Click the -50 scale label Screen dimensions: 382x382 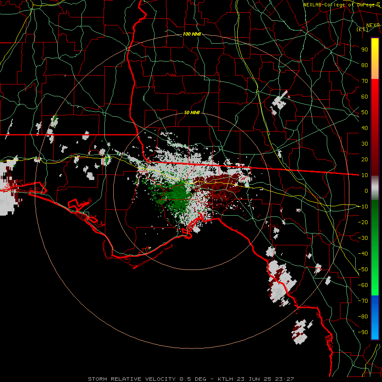coord(363,270)
